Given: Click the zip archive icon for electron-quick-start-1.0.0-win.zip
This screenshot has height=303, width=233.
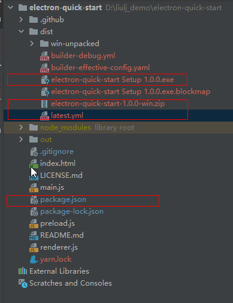Looking at the screenshot, I should pos(44,104).
